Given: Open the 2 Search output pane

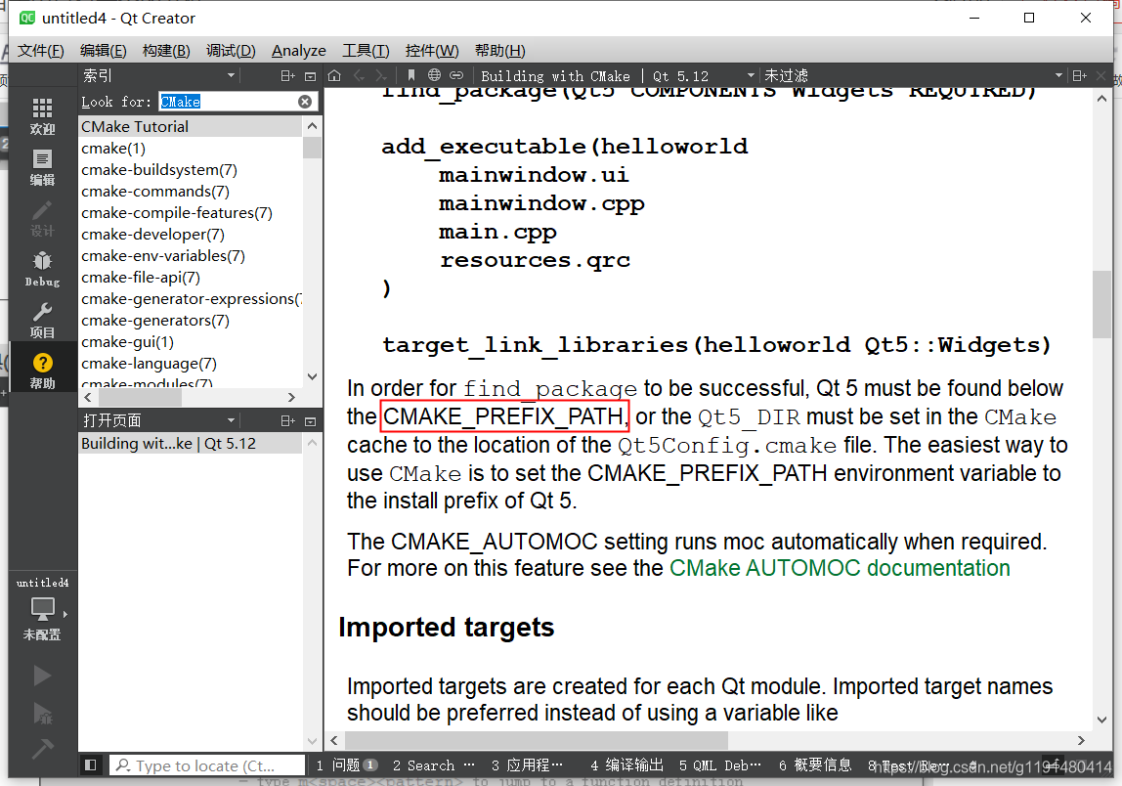Looking at the screenshot, I should coord(434,765).
